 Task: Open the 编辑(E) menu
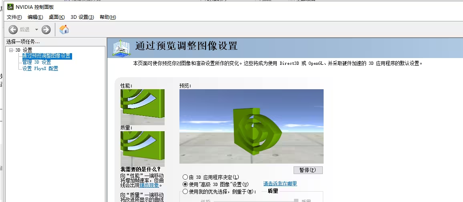tap(35, 17)
